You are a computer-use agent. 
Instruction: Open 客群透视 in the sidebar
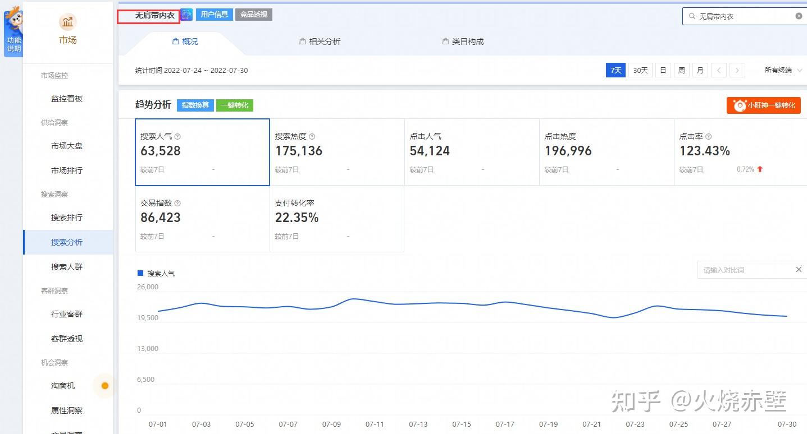click(67, 339)
